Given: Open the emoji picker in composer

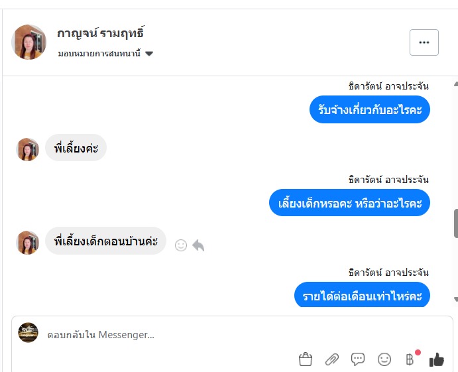Looking at the screenshot, I should 384,359.
